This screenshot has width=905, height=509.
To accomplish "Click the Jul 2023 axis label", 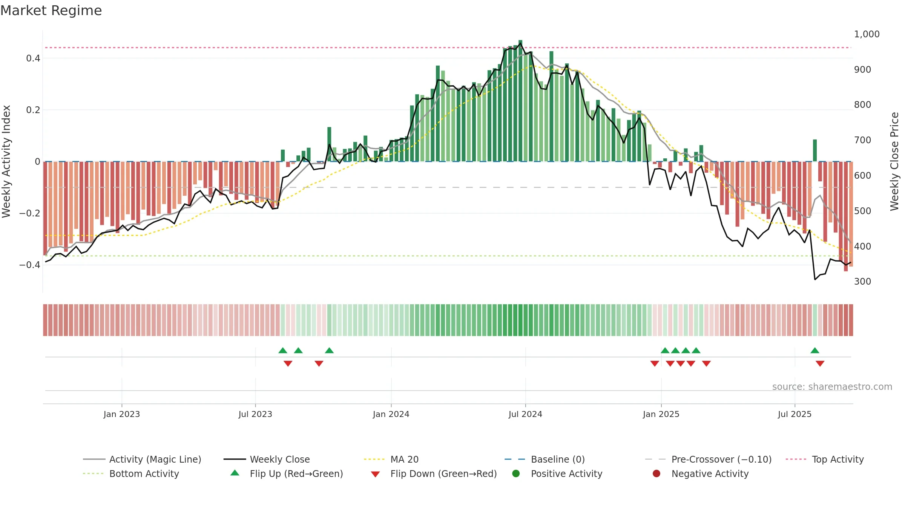I will pyautogui.click(x=255, y=414).
